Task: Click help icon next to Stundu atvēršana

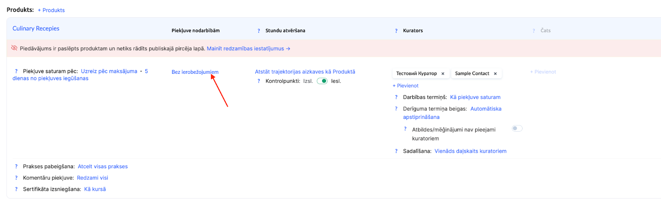Action: pyautogui.click(x=259, y=31)
